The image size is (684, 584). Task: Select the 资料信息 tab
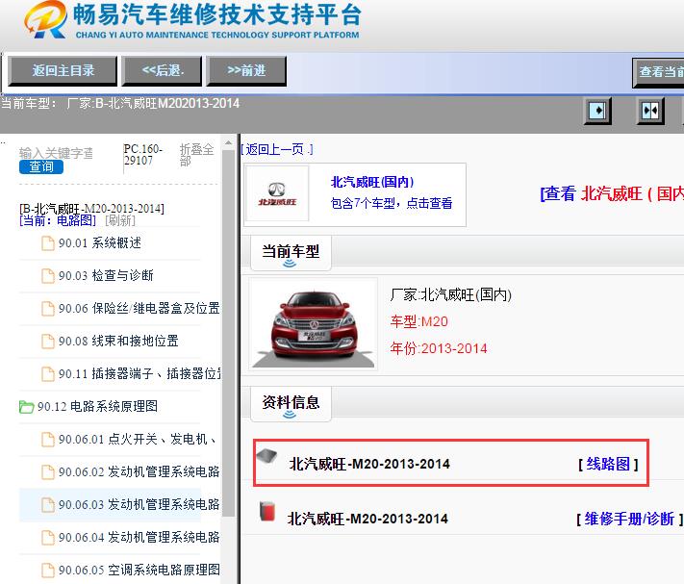click(291, 404)
